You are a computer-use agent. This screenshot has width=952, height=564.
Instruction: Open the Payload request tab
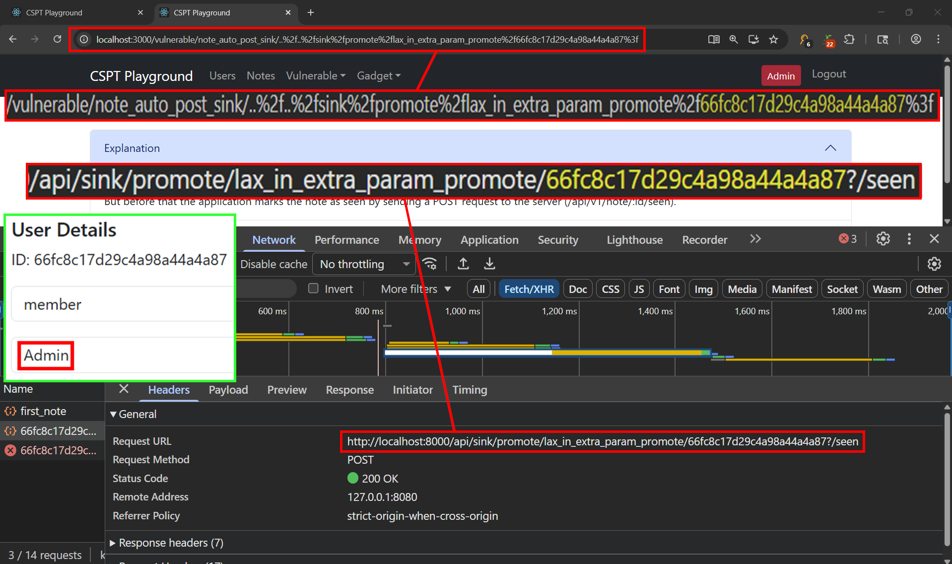click(x=228, y=390)
